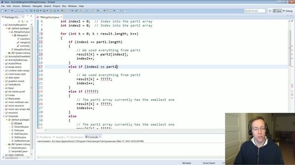Viewport: 295px width, 165px height.
Task: Close the MergeSort.java editor tab
Action: click(x=61, y=17)
